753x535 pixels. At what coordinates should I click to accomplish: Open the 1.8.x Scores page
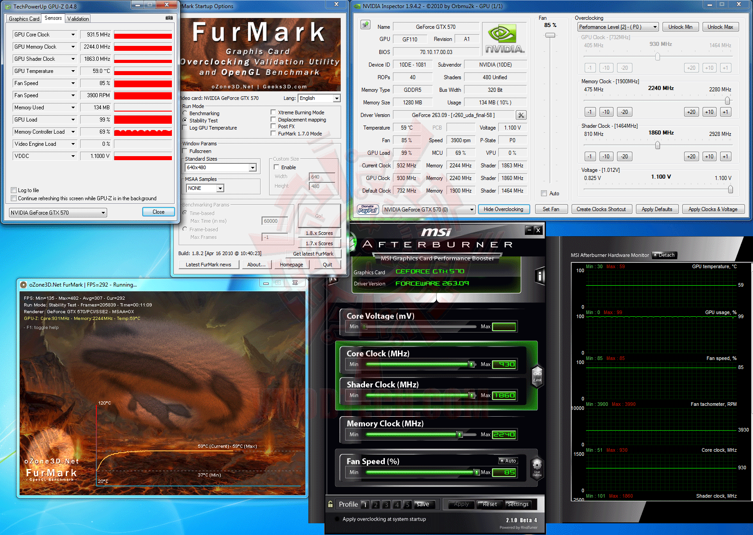[319, 233]
